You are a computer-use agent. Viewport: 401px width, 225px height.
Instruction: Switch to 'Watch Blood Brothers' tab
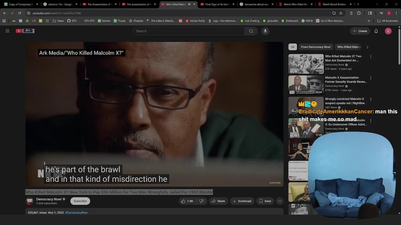pyautogui.click(x=335, y=4)
